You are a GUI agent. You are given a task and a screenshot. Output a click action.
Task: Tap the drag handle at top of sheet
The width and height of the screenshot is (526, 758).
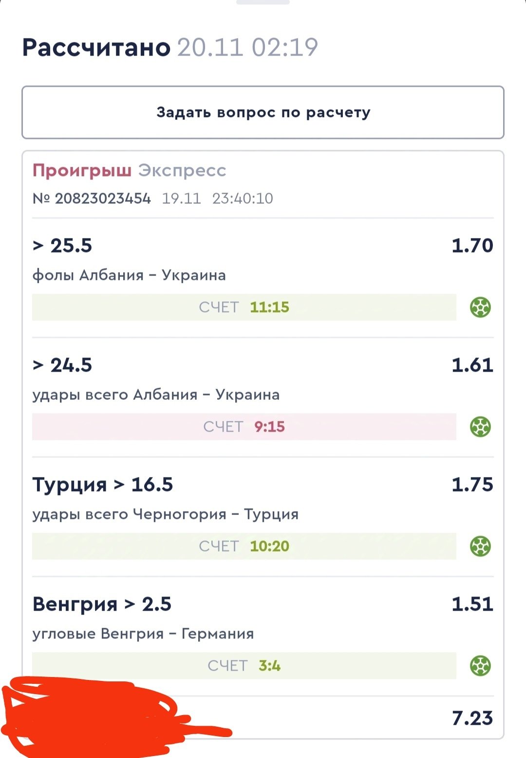click(263, 2)
